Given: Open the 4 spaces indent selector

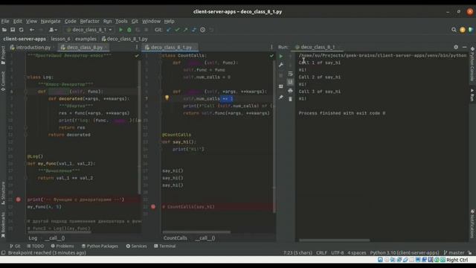Looking at the screenshot, I should tap(357, 253).
